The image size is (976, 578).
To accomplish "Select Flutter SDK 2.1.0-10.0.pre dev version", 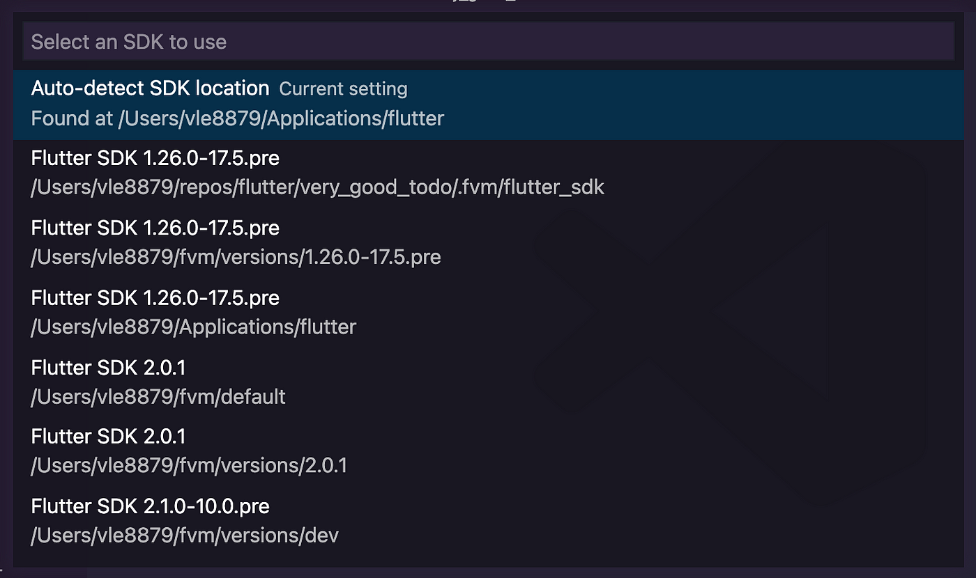I will tap(488, 522).
